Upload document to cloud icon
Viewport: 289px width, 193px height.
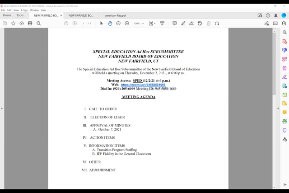22,24
